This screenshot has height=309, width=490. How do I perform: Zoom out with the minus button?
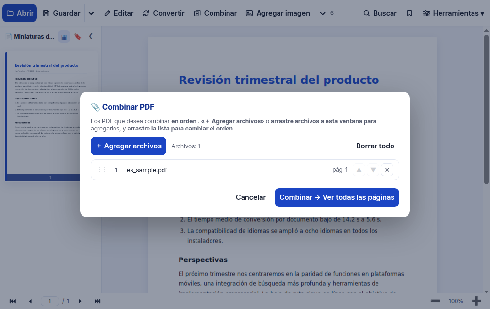pyautogui.click(x=435, y=301)
